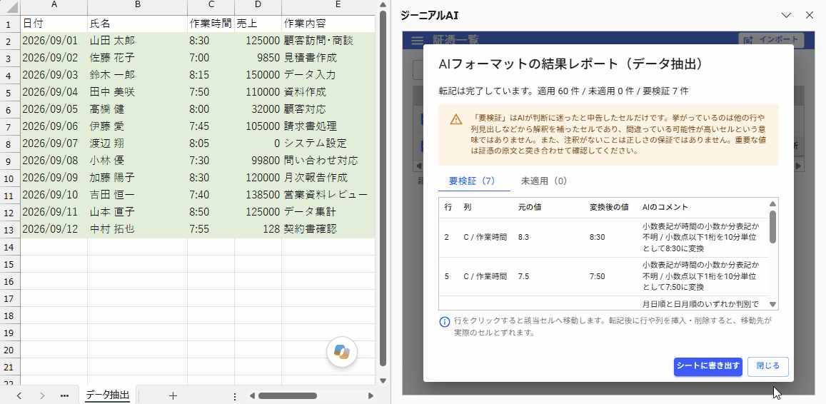This screenshot has width=826, height=404.
Task: Open the hamburger menu beside 証憑一覧
Action: tap(417, 41)
